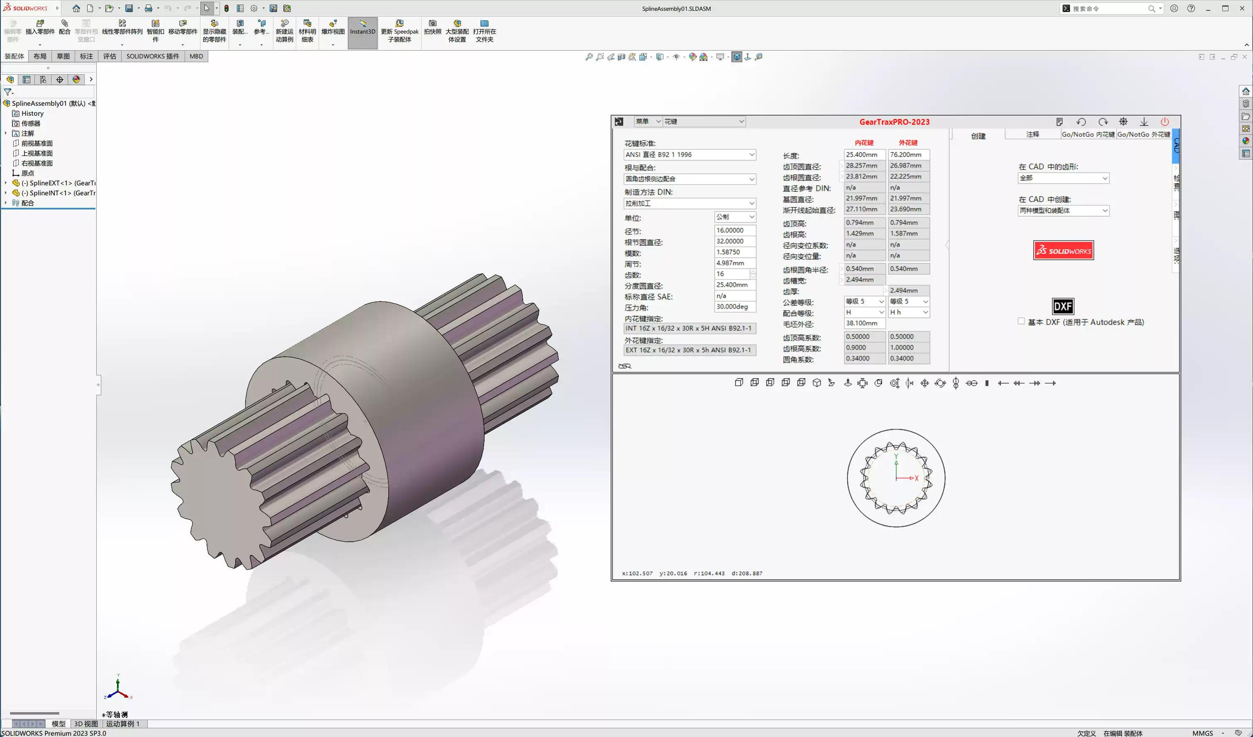Increment 齿数 using its spinner arrows

click(x=753, y=271)
